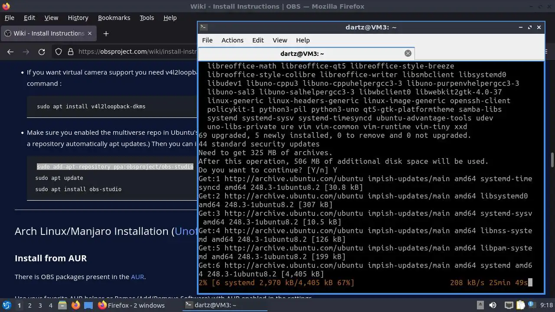Open terminal Help menu
The height and width of the screenshot is (312, 555).
point(303,40)
